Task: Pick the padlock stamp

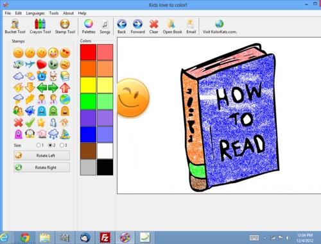Action: [53, 122]
